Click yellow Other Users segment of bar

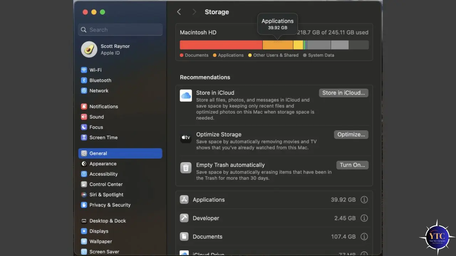click(298, 45)
